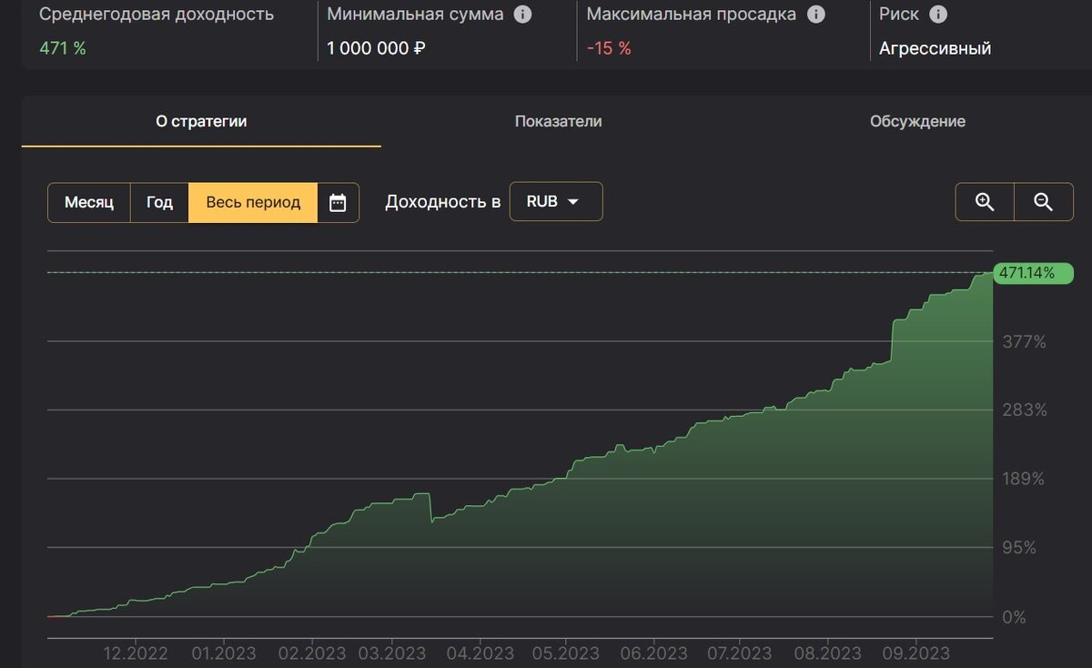This screenshot has width=1092, height=668.
Task: Open the calendar date range picker
Action: click(x=338, y=202)
